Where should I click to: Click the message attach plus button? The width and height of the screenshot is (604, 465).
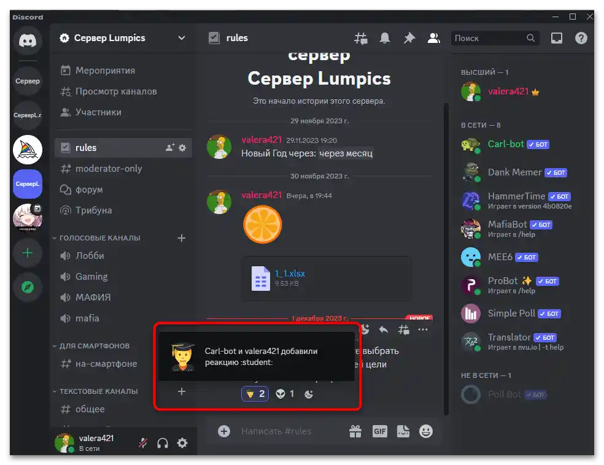224,431
